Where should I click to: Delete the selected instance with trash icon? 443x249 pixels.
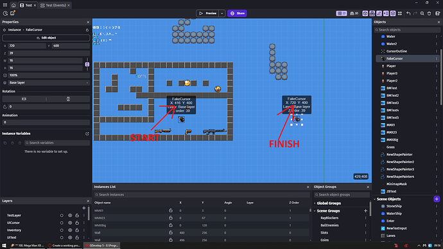tap(429, 13)
